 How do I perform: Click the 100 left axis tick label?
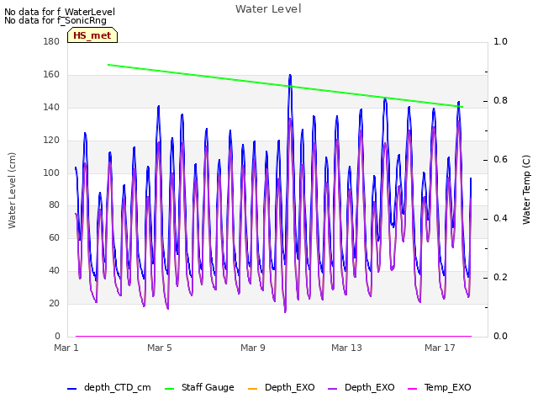[x=51, y=173]
